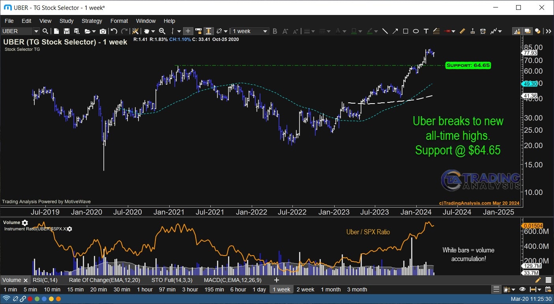Click the Save As floppy icon
Viewport: 554px width, 304px height.
point(77,31)
